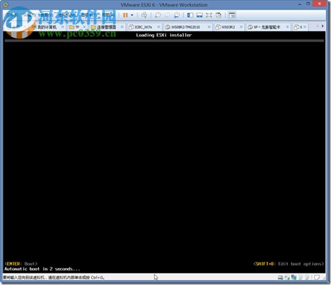
Task: Close the TP tab
Action: (84, 27)
